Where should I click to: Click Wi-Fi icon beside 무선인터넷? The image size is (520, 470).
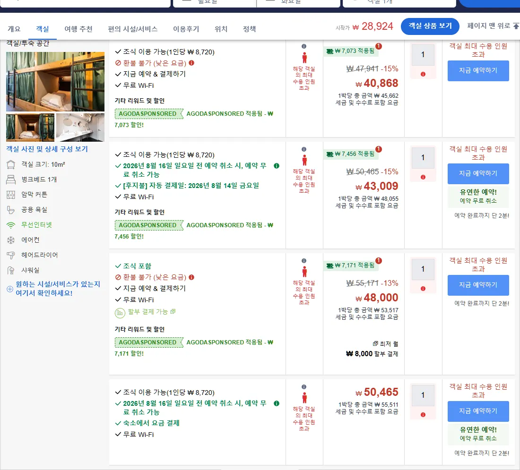point(11,225)
